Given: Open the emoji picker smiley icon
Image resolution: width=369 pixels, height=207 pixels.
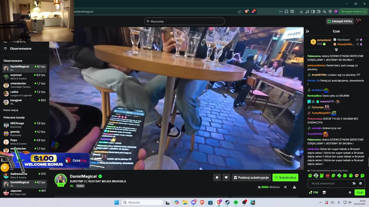Looking at the screenshot, I should (x=361, y=183).
